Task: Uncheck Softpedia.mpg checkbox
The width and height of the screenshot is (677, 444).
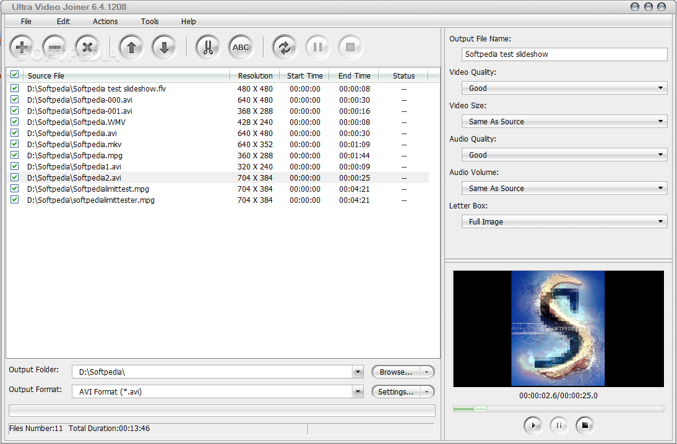Action: pos(15,155)
